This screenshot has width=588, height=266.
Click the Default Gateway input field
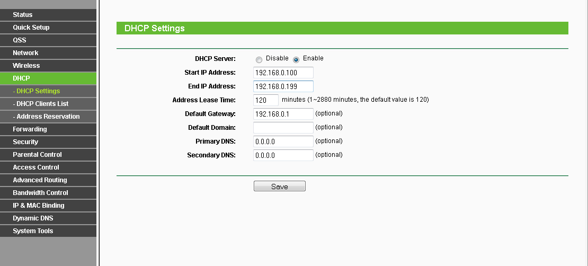[283, 114]
